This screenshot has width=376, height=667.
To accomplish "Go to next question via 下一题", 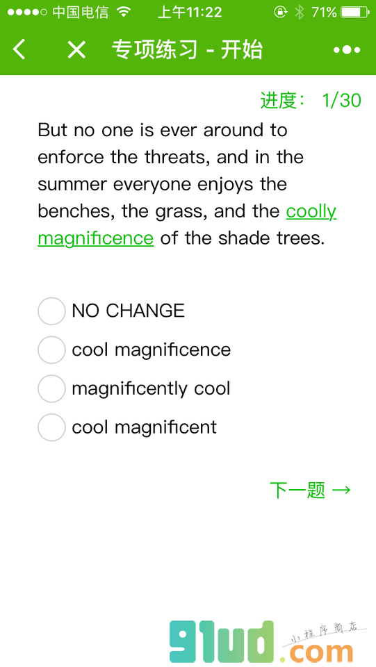I will (310, 490).
